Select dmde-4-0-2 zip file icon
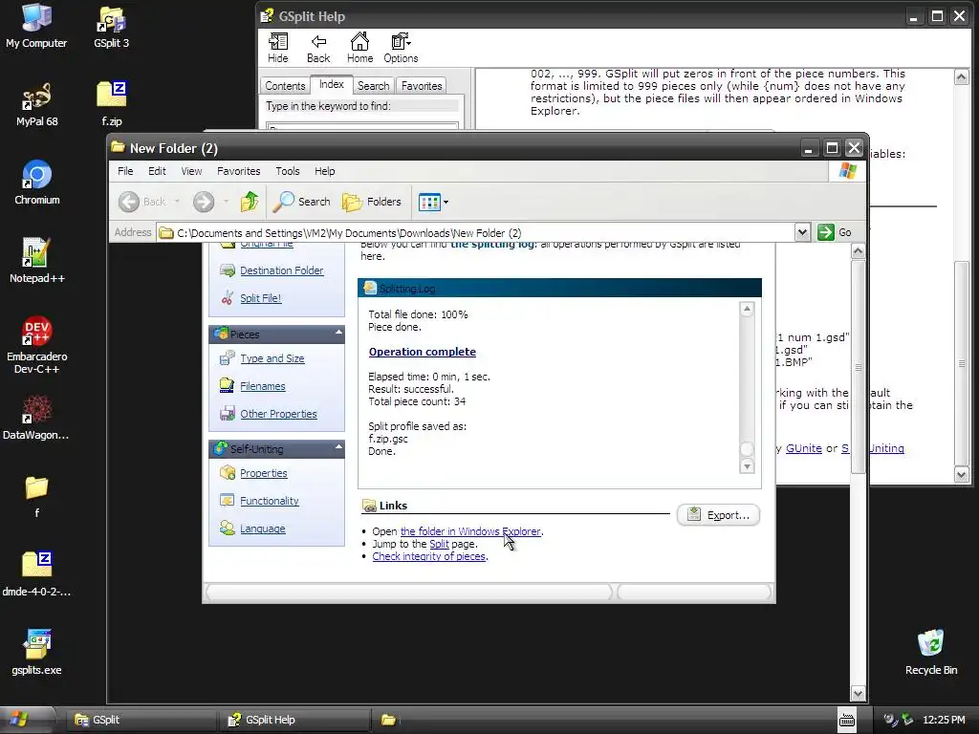Viewport: 979px width, 734px height. coord(37,574)
